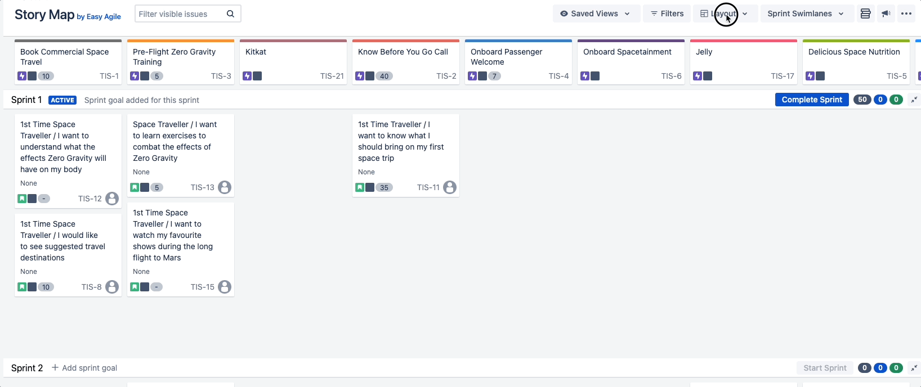Click the assignee avatar on TIS-8
The width and height of the screenshot is (921, 387).
[112, 287]
